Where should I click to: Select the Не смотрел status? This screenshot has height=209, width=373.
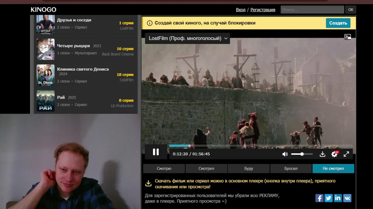(x=333, y=168)
